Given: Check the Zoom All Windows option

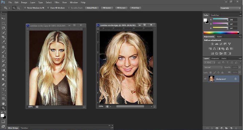Looking at the screenshot, I should tap(48, 8).
